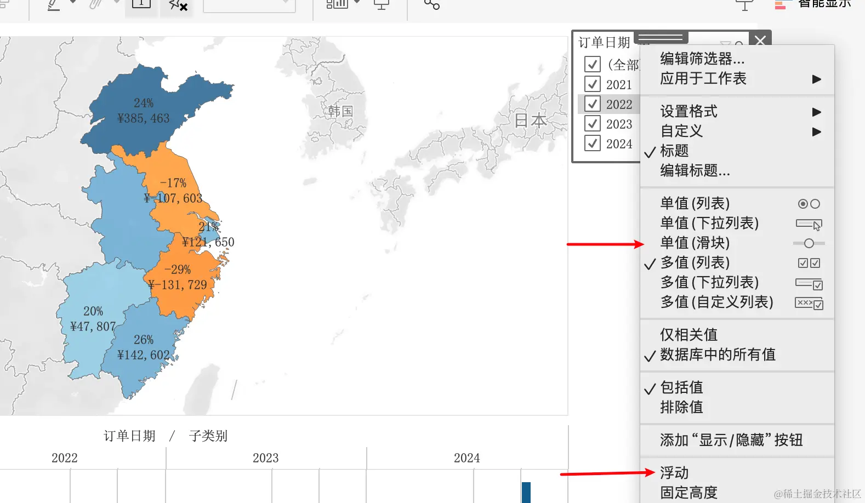This screenshot has width=865, height=503.
Task: Expand the 应用于工作表 submenu arrow
Action: pos(816,79)
